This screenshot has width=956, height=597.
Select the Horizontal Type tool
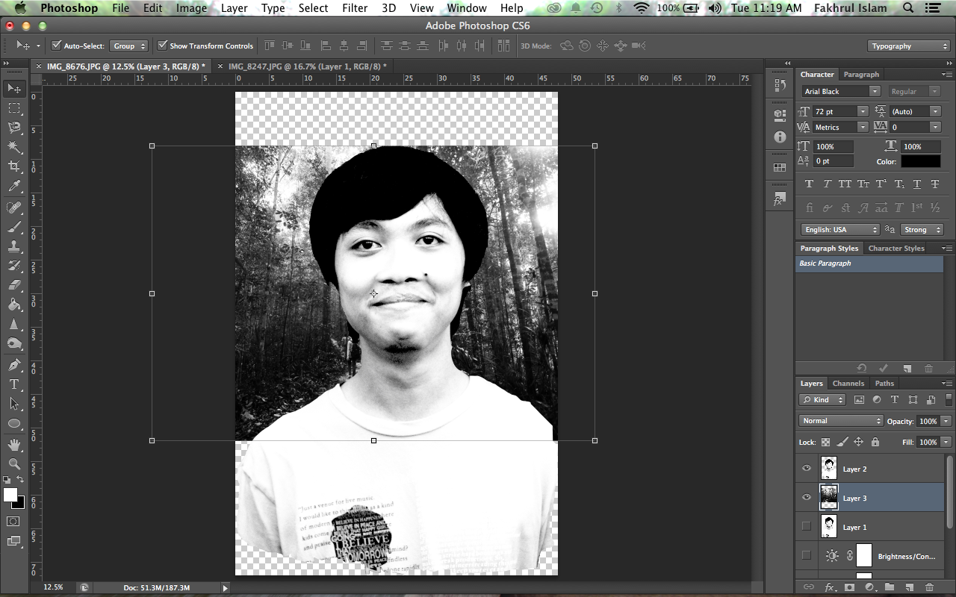[14, 384]
